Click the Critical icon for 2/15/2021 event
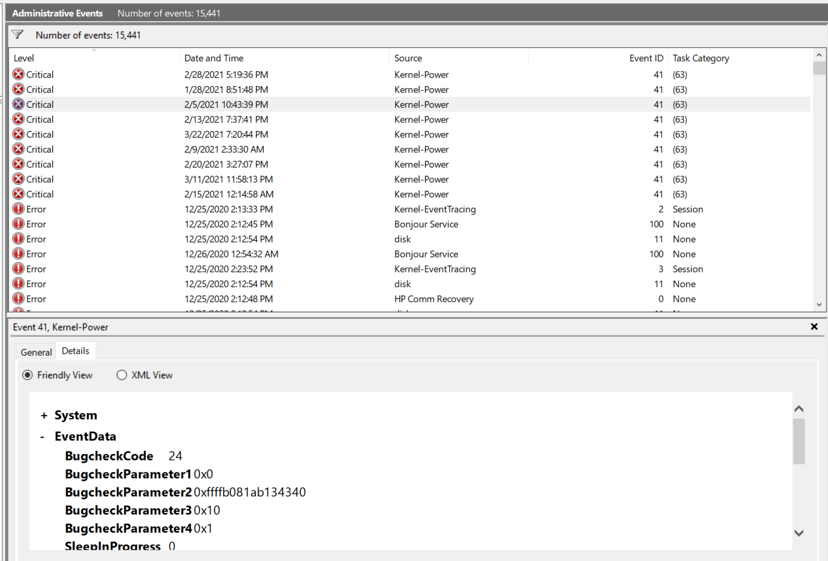The image size is (828, 561). point(18,194)
